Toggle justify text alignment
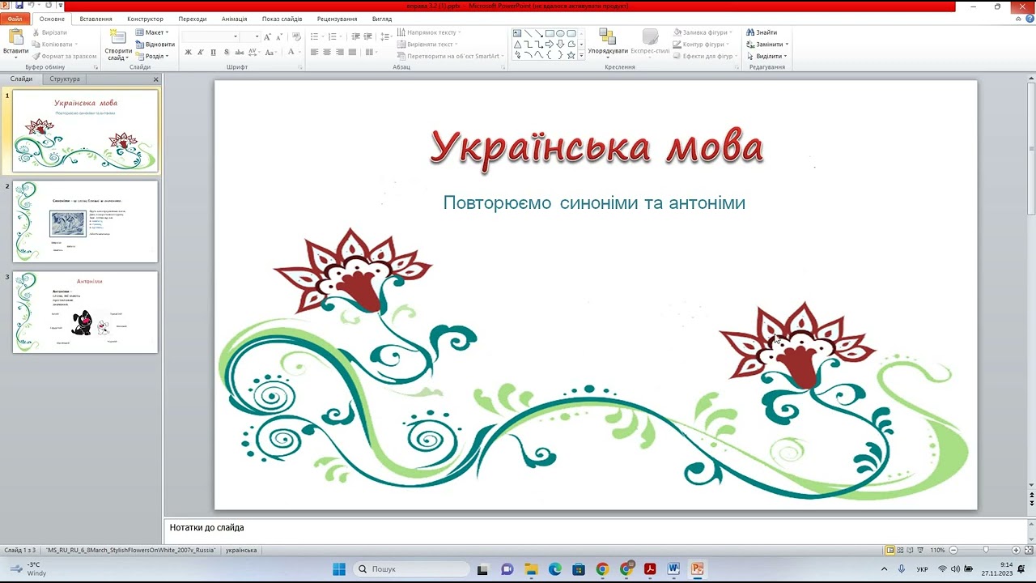The image size is (1036, 583). [x=352, y=52]
